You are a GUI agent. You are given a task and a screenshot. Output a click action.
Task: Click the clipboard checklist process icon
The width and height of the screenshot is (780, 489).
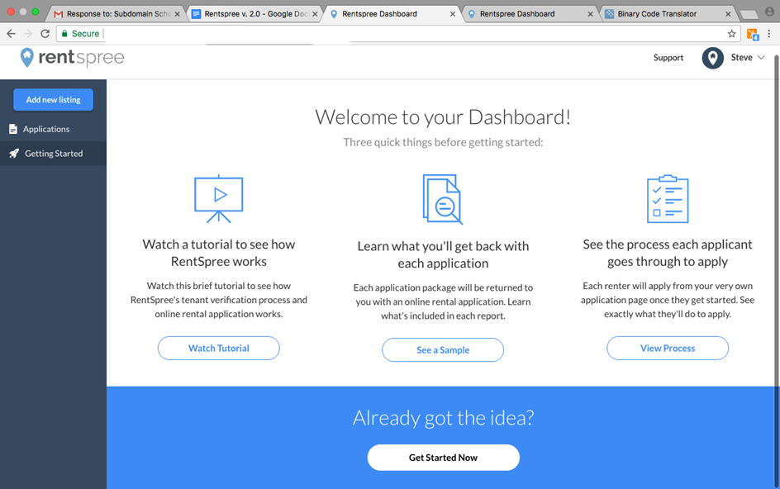(668, 198)
